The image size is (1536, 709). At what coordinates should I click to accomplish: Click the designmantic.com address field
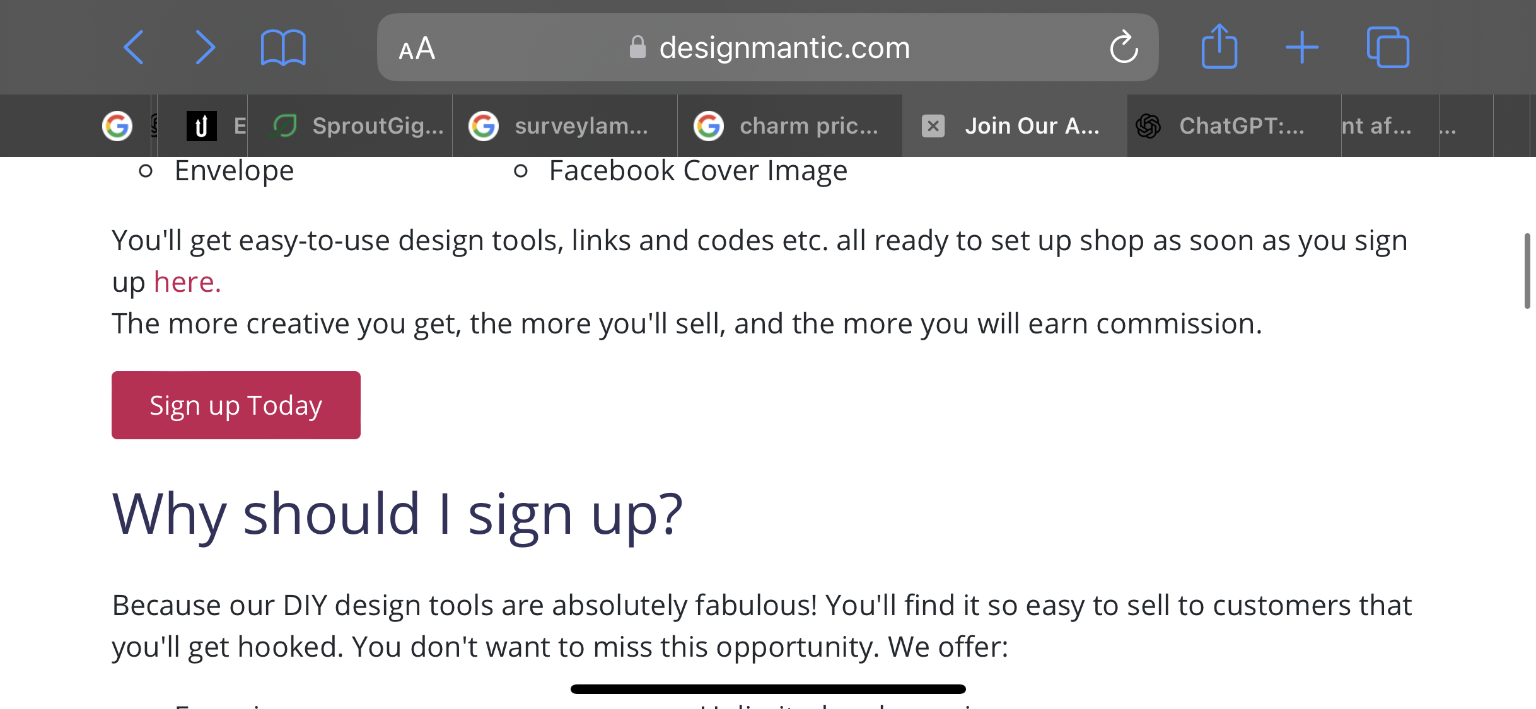point(767,47)
